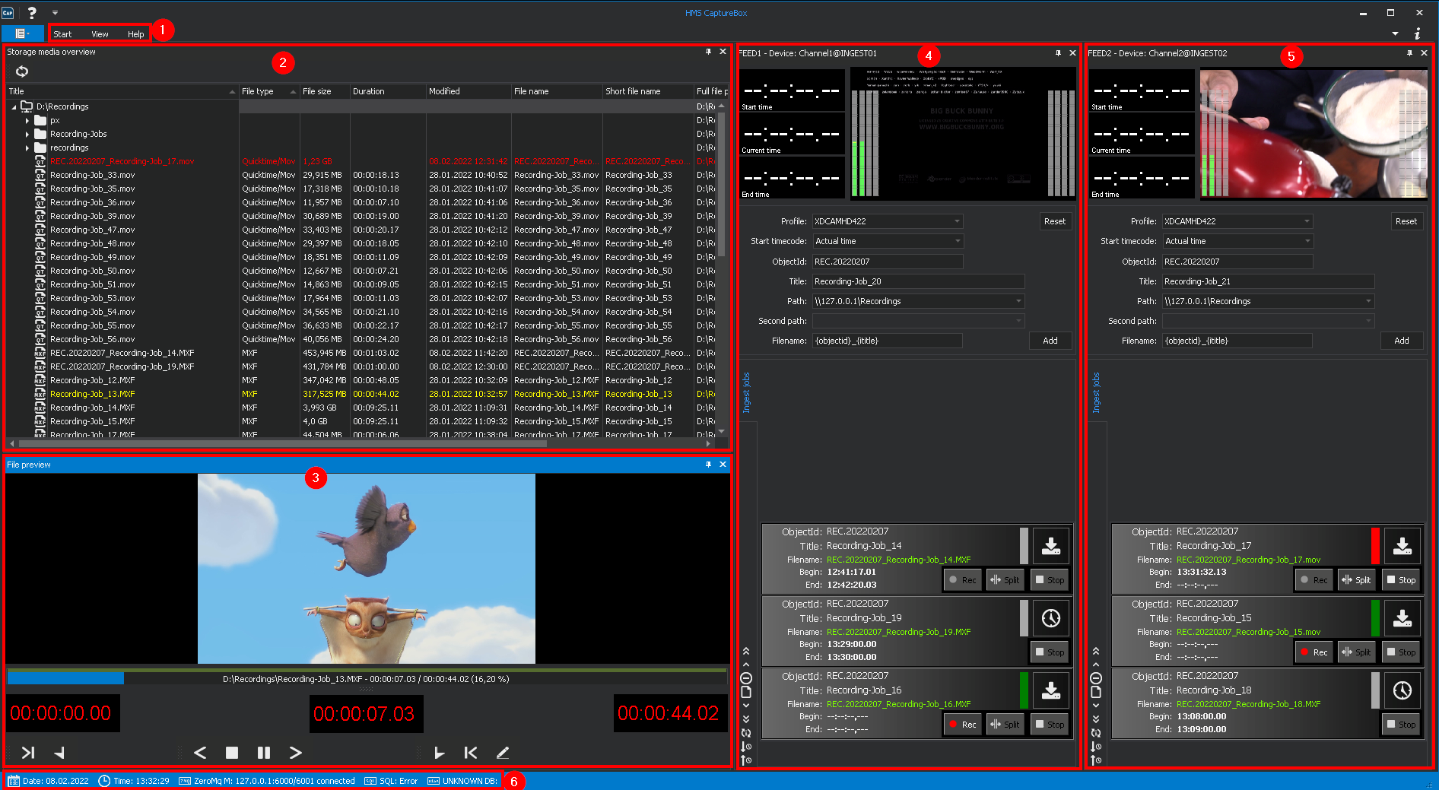This screenshot has height=790, width=1439.
Task: Click the remove job icon in FEED2 sidebar
Action: [1096, 678]
